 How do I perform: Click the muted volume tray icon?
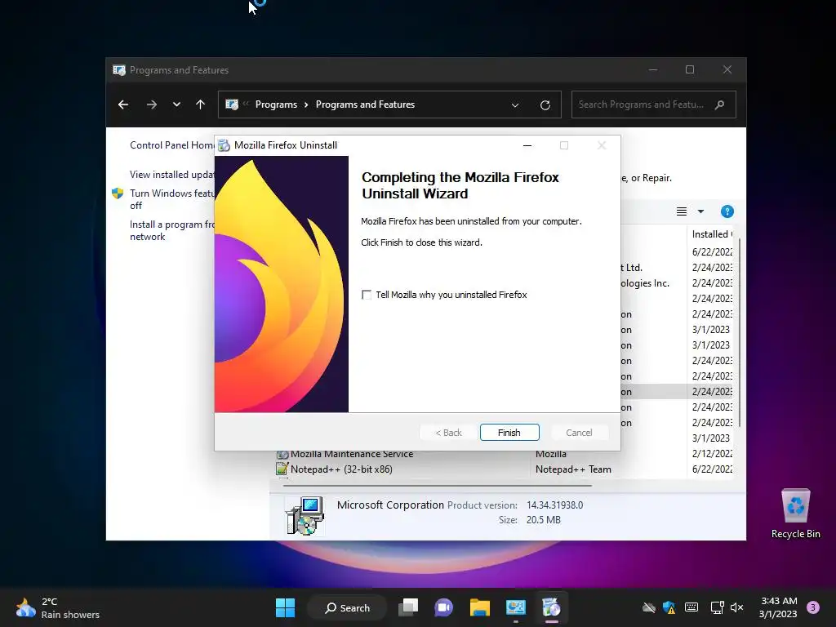tap(737, 607)
